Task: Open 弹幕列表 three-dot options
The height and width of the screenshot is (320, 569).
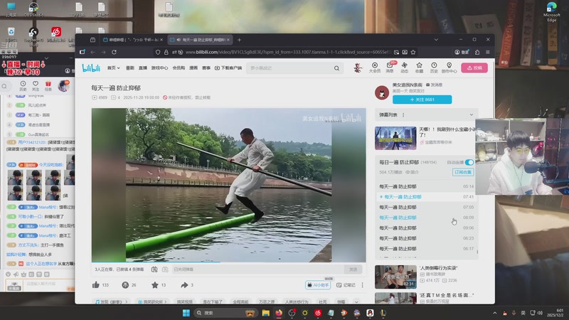Action: [403, 114]
